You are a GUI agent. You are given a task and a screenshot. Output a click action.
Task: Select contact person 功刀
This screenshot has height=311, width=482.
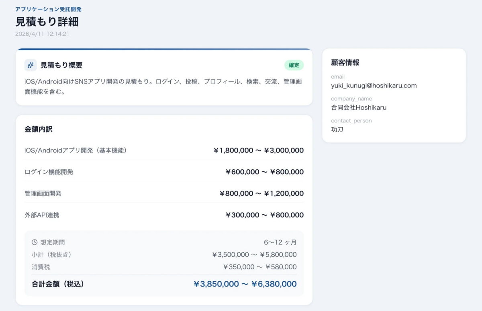pos(337,130)
